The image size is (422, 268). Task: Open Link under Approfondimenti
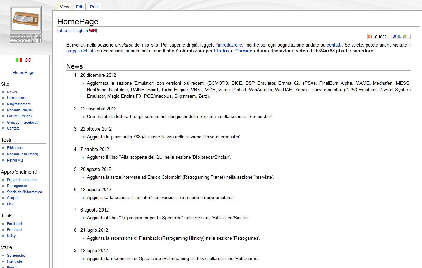(10, 204)
